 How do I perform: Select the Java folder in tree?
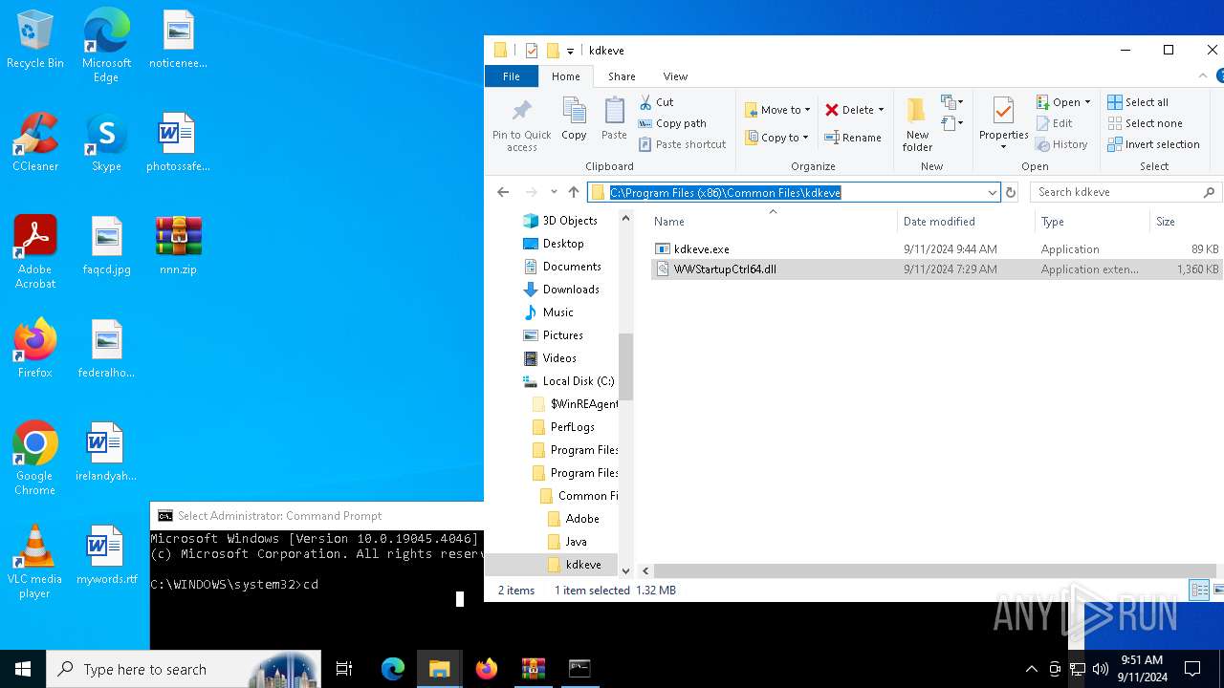(x=576, y=542)
